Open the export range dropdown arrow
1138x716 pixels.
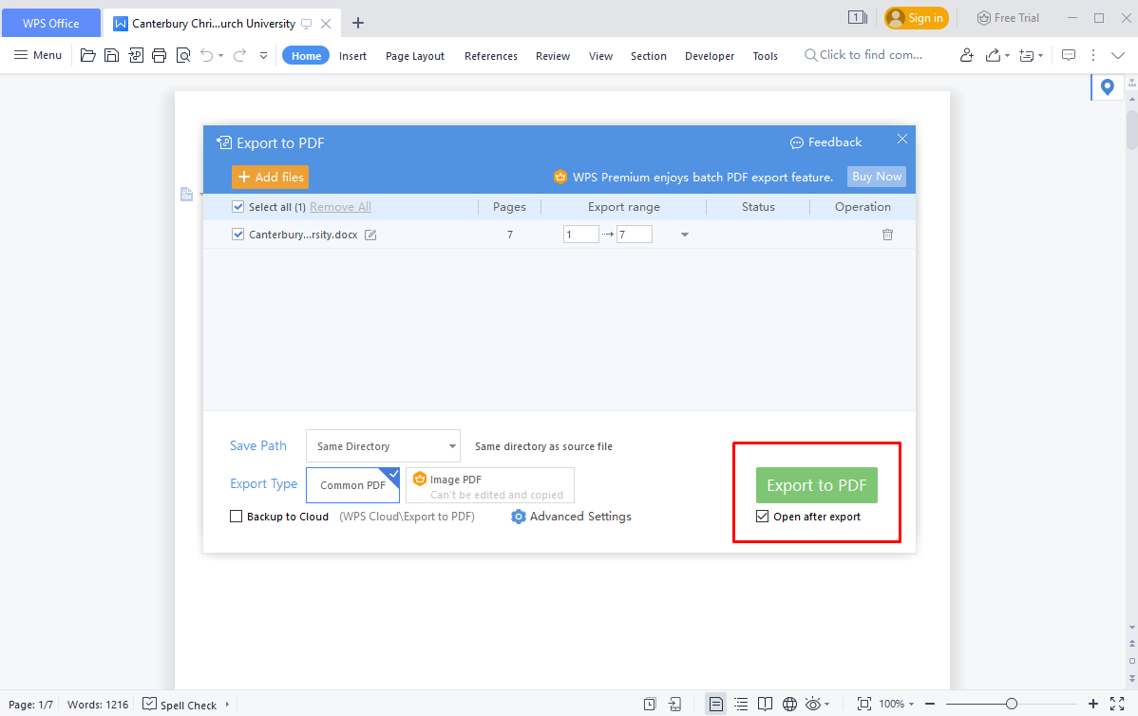(x=684, y=234)
